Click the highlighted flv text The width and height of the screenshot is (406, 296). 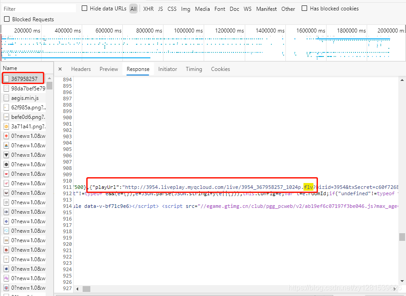(x=308, y=187)
